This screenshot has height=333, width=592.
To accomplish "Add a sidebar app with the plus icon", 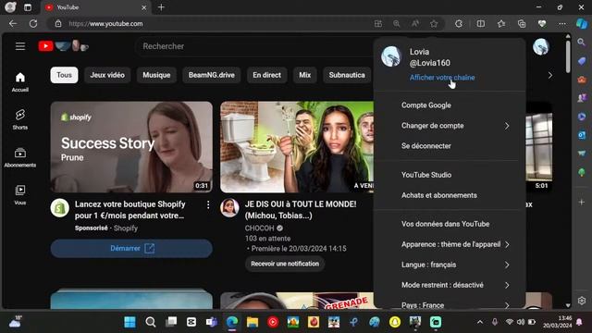I will (x=582, y=203).
